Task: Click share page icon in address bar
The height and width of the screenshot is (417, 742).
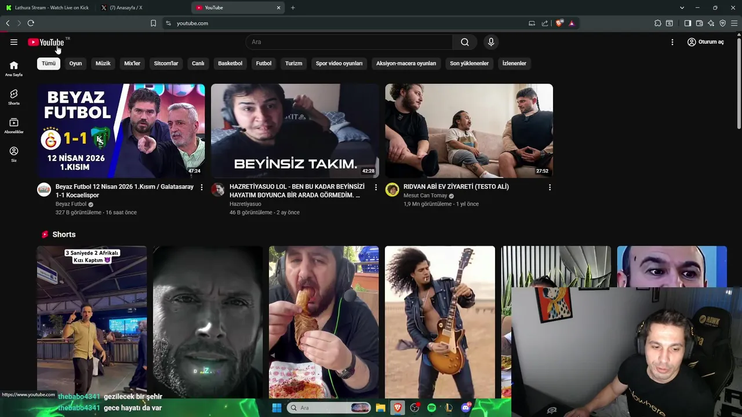Action: tap(545, 23)
